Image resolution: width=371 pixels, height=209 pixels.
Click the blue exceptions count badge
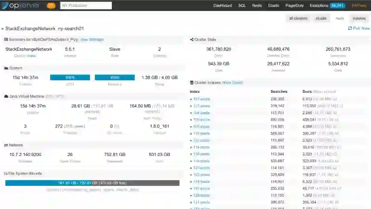[x=337, y=6]
